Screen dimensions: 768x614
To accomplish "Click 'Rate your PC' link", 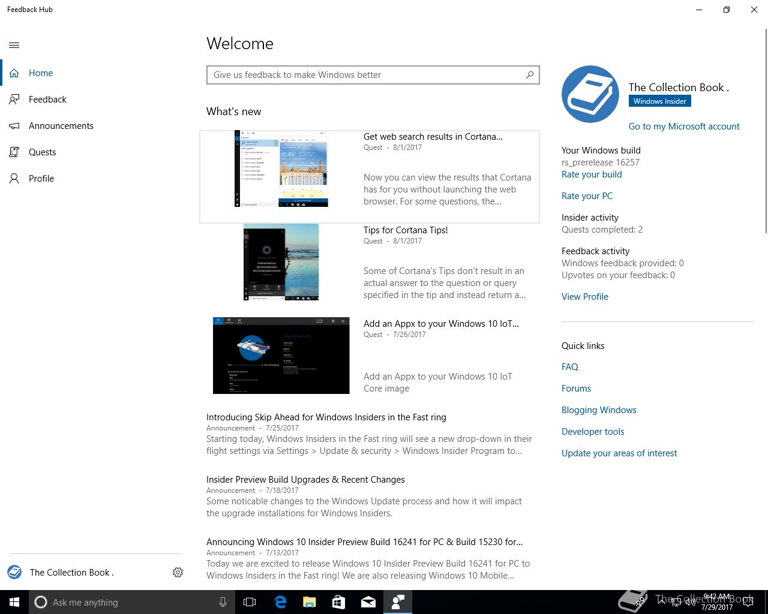I will click(587, 196).
